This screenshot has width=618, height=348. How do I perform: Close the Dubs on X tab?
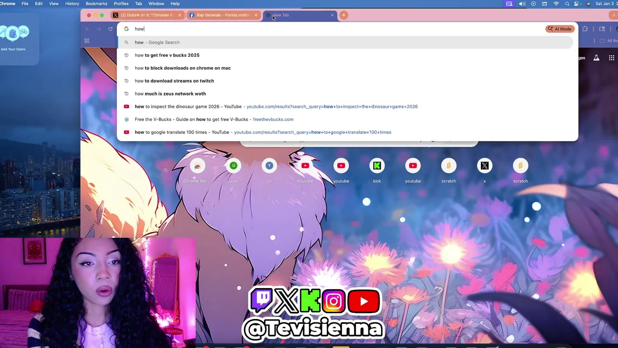[x=179, y=15]
